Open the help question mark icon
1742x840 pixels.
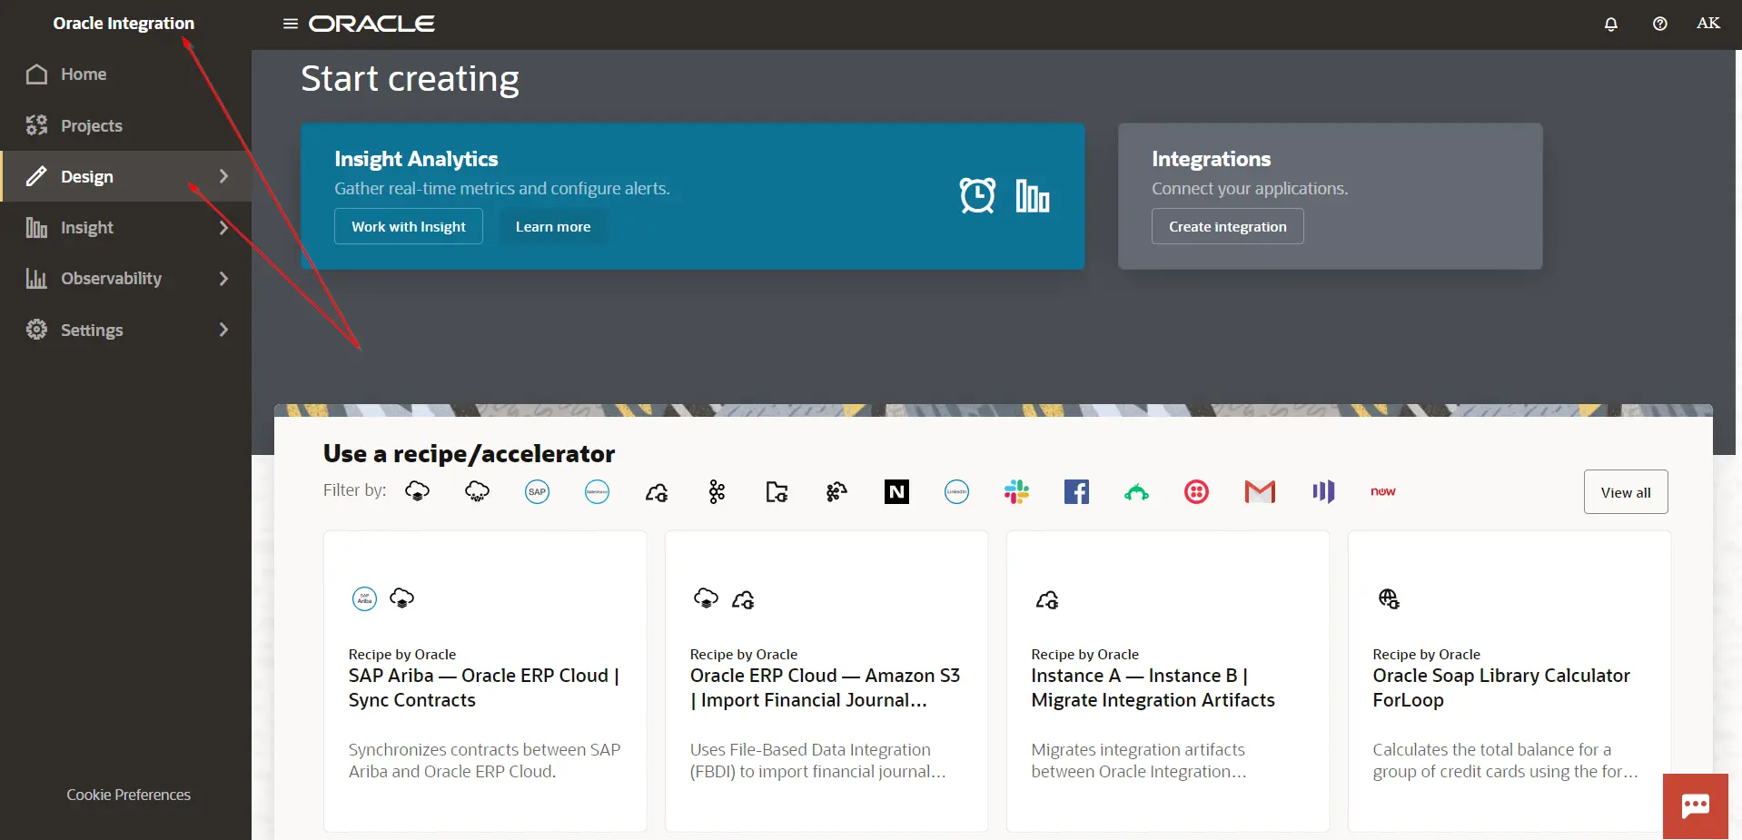(1659, 24)
